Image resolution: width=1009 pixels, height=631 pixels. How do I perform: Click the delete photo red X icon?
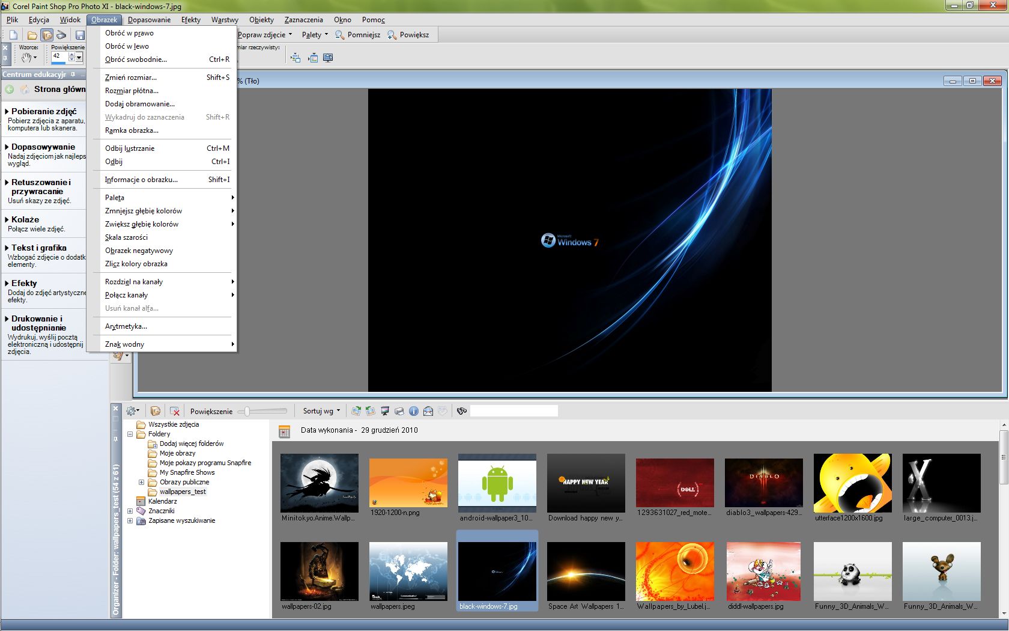175,411
